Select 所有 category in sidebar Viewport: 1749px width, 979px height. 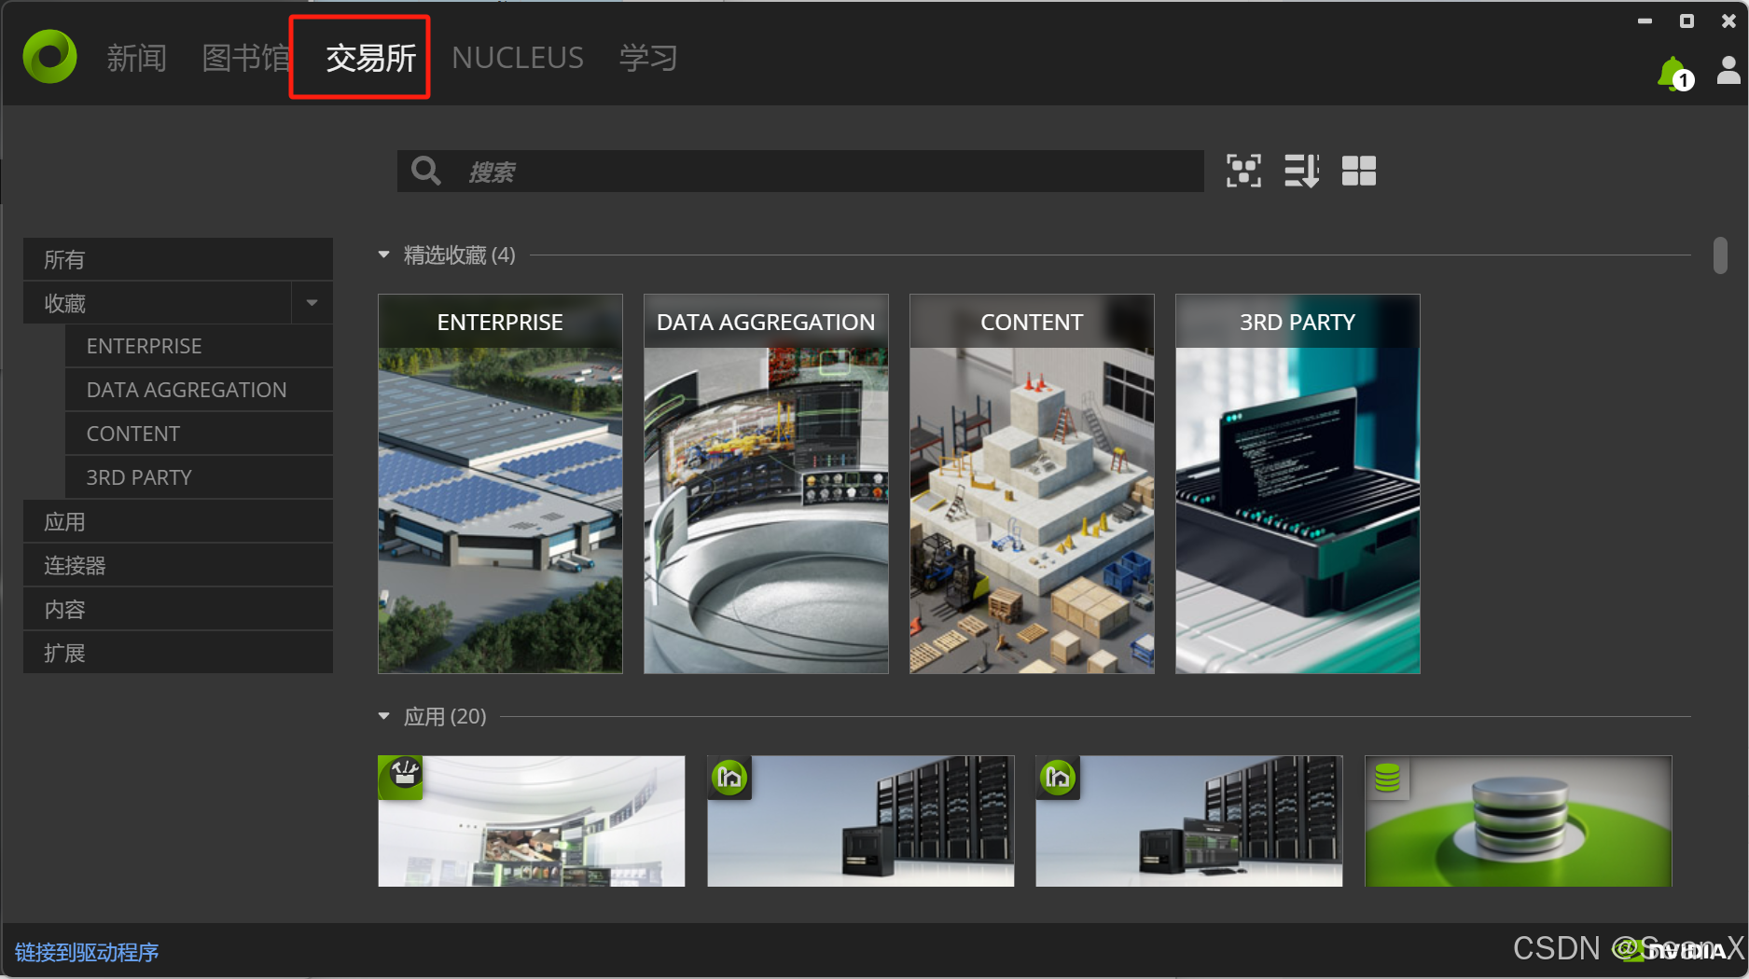coord(178,259)
